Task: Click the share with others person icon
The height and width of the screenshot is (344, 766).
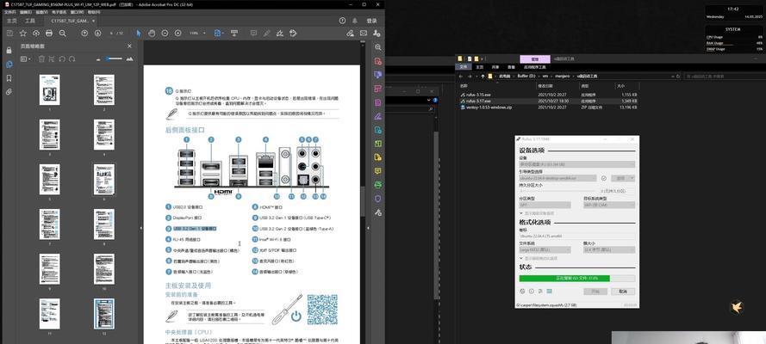Action: click(377, 34)
